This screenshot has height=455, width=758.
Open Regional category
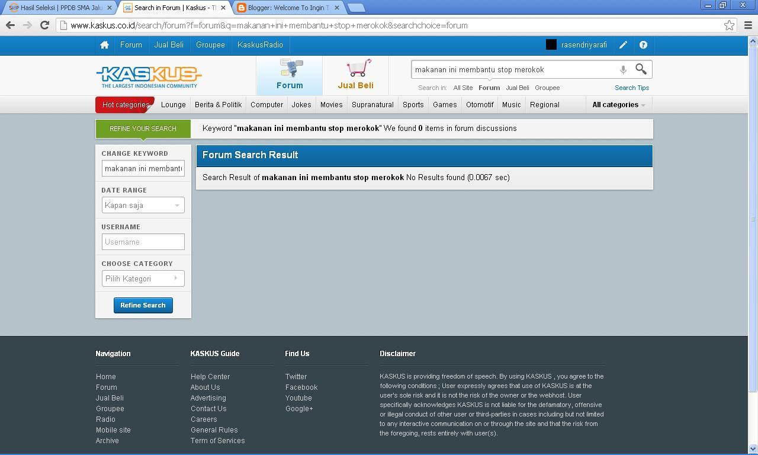click(x=545, y=105)
